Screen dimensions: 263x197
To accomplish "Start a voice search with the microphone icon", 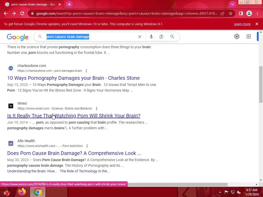I will tap(151, 37).
